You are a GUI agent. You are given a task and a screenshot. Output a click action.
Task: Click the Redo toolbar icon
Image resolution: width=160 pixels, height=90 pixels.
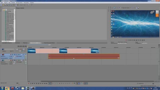coord(24,5)
